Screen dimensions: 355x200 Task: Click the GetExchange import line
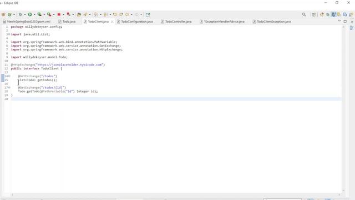pos(66,46)
